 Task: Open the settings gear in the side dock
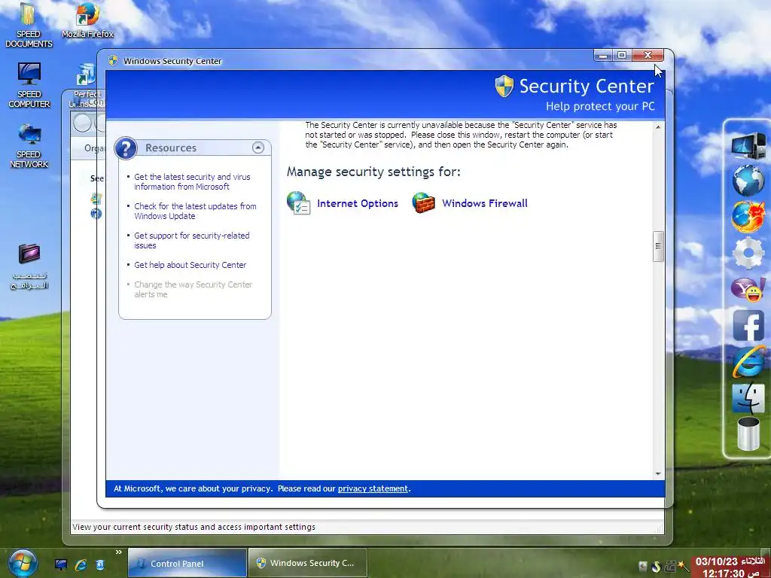[x=748, y=253]
